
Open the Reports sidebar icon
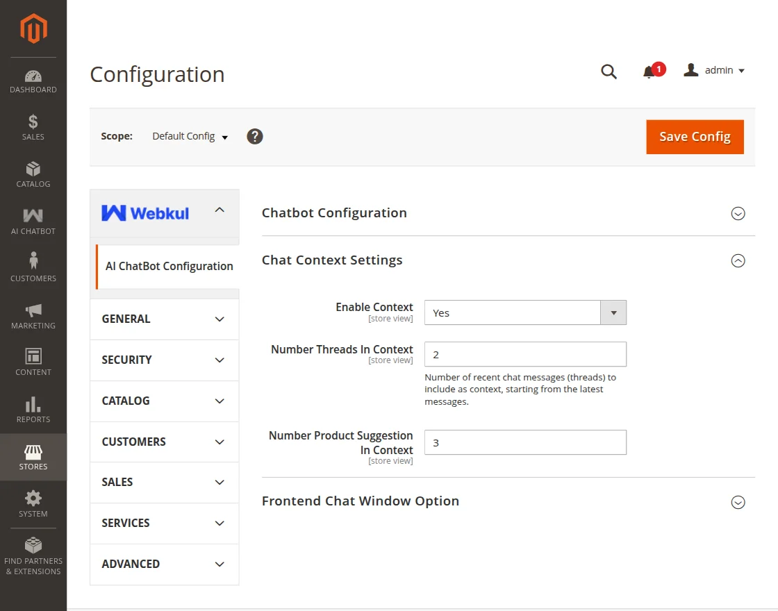point(33,410)
